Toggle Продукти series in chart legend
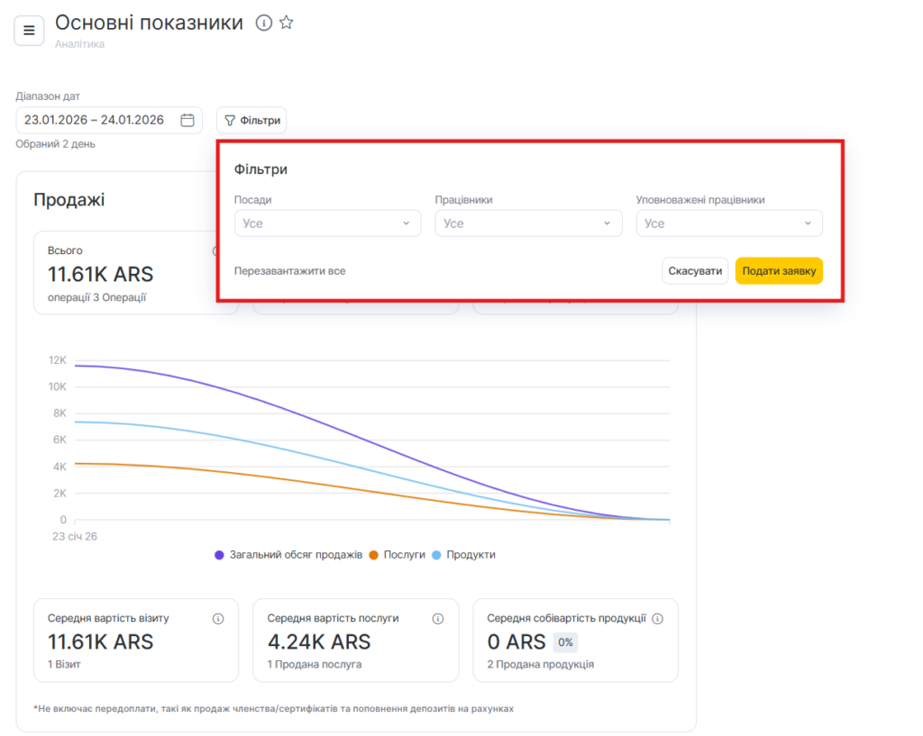 [464, 555]
